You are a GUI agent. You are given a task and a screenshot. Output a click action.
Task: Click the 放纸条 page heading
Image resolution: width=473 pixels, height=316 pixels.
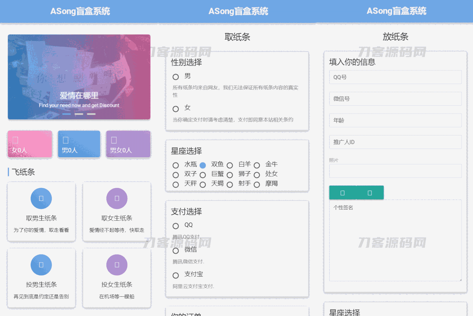[395, 37]
